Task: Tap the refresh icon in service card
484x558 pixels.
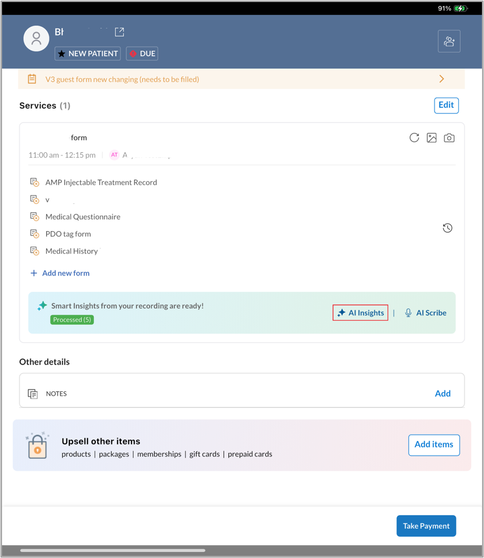Action: (414, 138)
